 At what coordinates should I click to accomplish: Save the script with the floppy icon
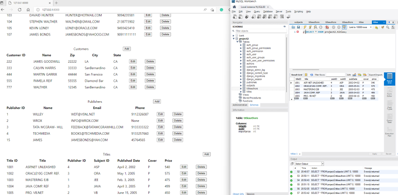[x=298, y=27]
